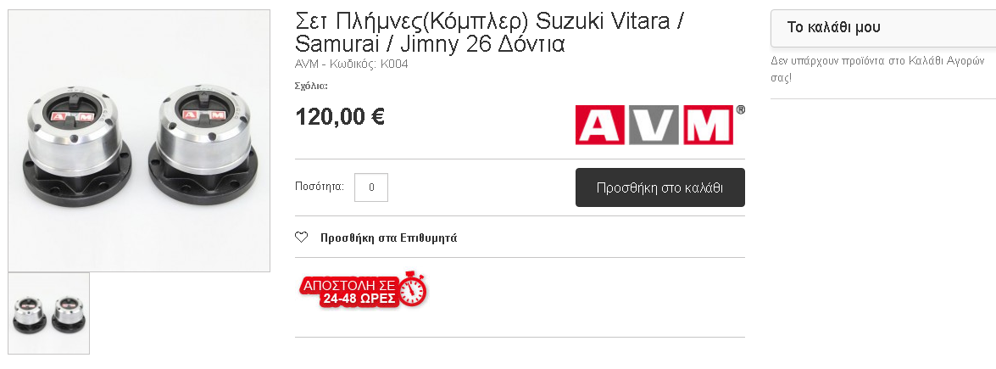
Task: Click the red M tile of AVM logo
Action: pyautogui.click(x=709, y=126)
